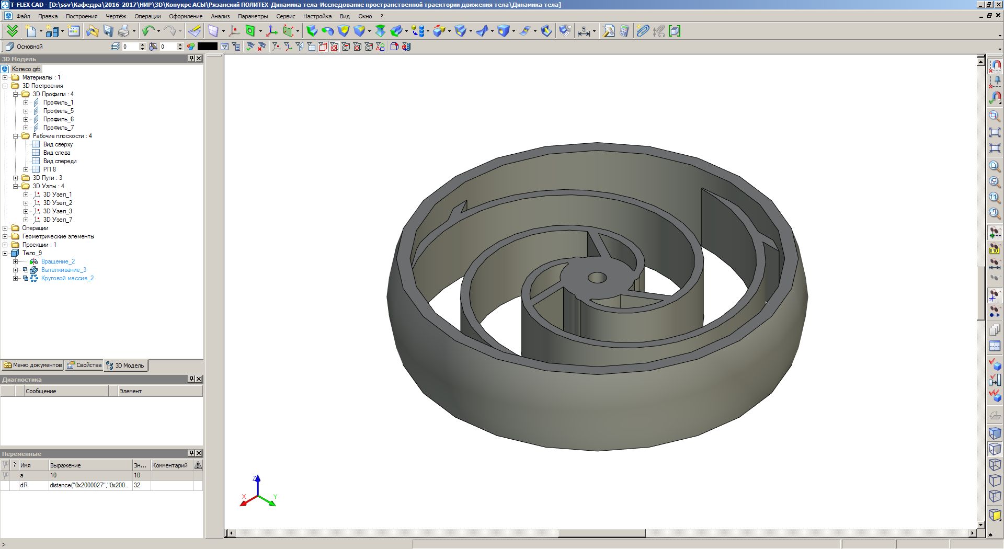Click the priority number input field
The image size is (1004, 549).
coord(168,47)
